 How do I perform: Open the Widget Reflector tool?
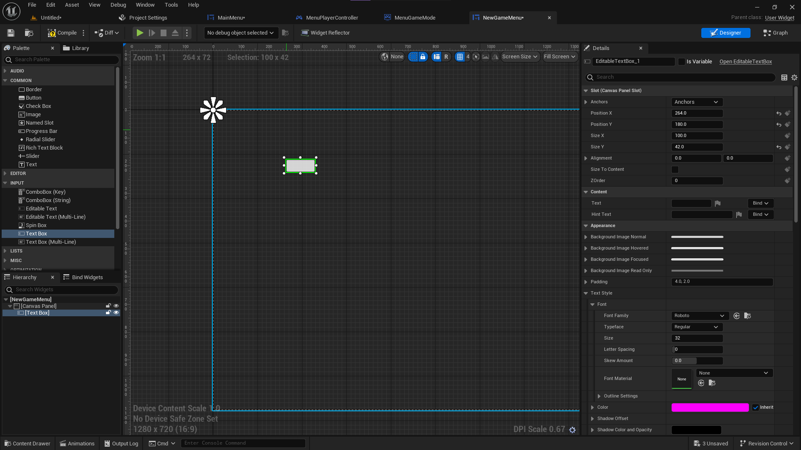pos(325,33)
